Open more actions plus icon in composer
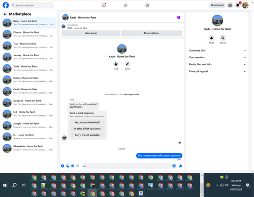The width and height of the screenshot is (254, 197). [62, 166]
